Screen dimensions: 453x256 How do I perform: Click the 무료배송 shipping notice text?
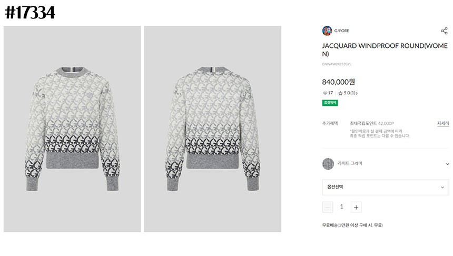[352, 225]
